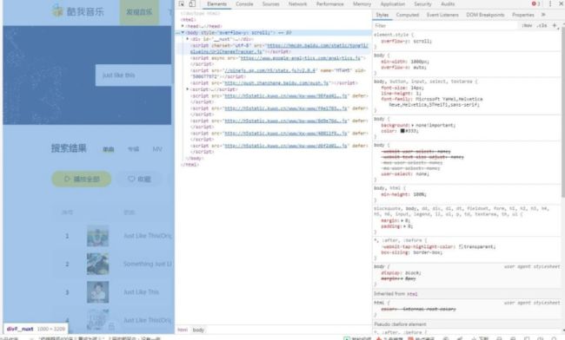Activate the inspect element picker icon

pyautogui.click(x=182, y=4)
